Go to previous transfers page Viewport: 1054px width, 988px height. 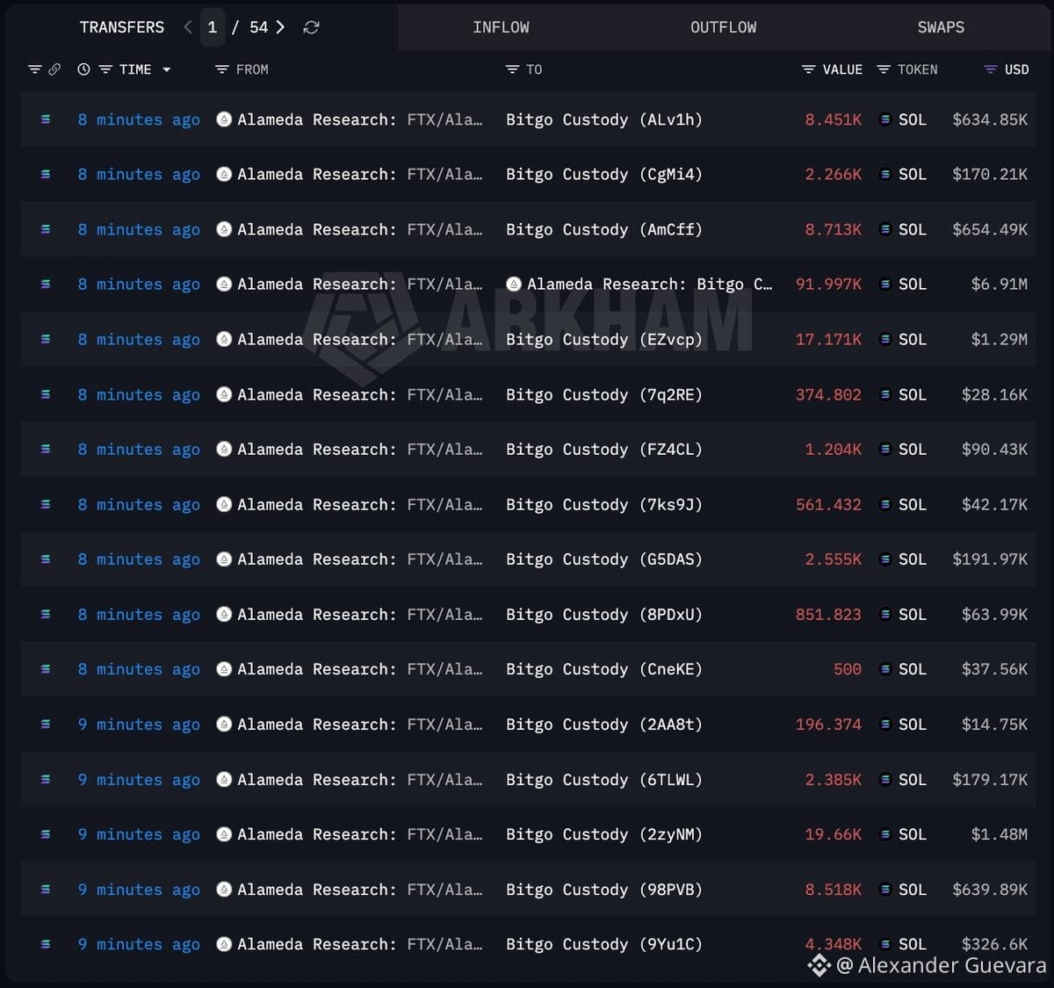(x=188, y=27)
